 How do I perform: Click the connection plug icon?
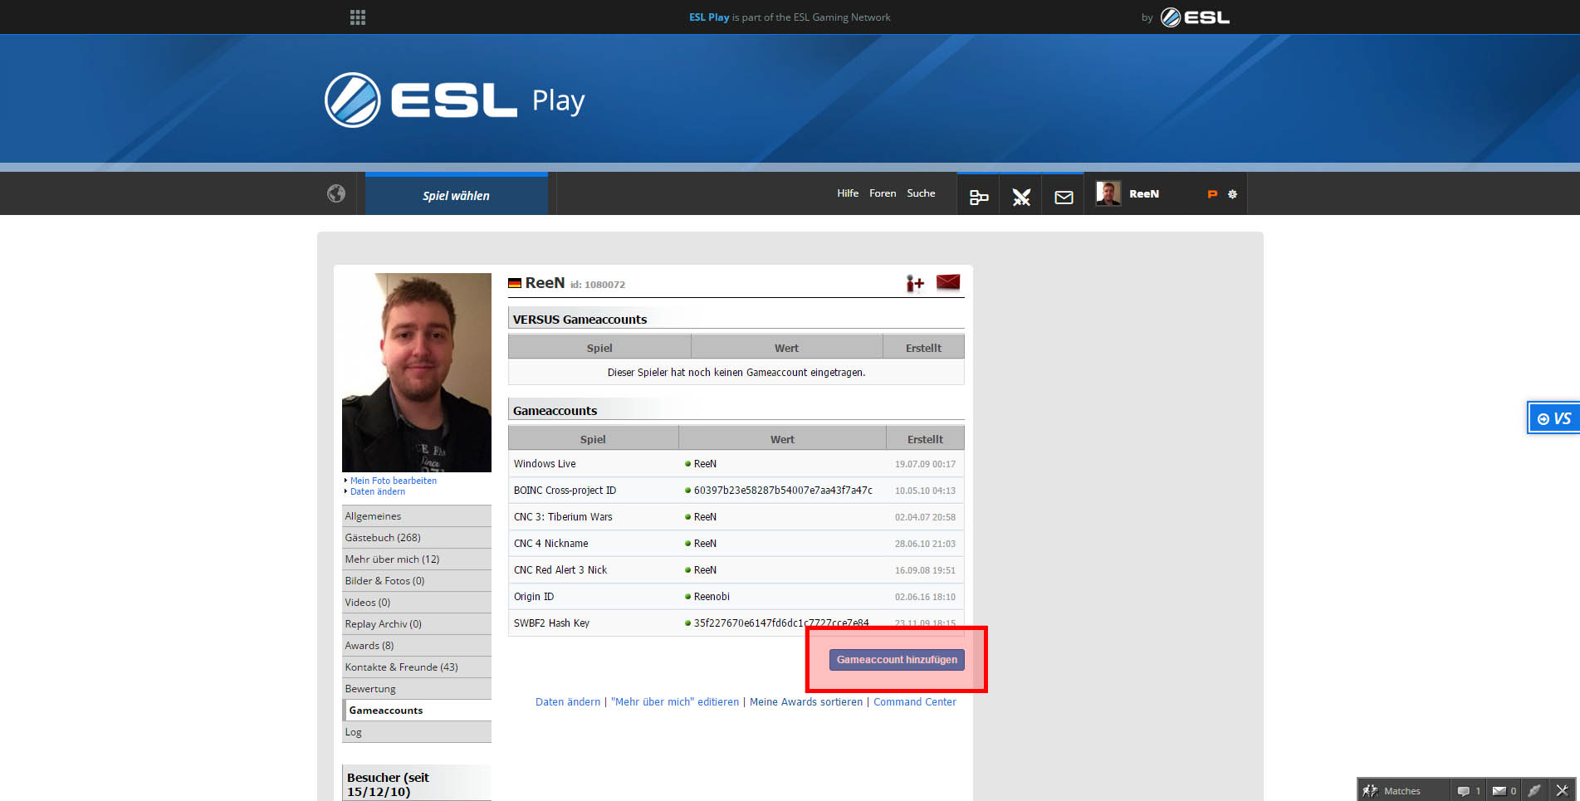pos(1534,790)
